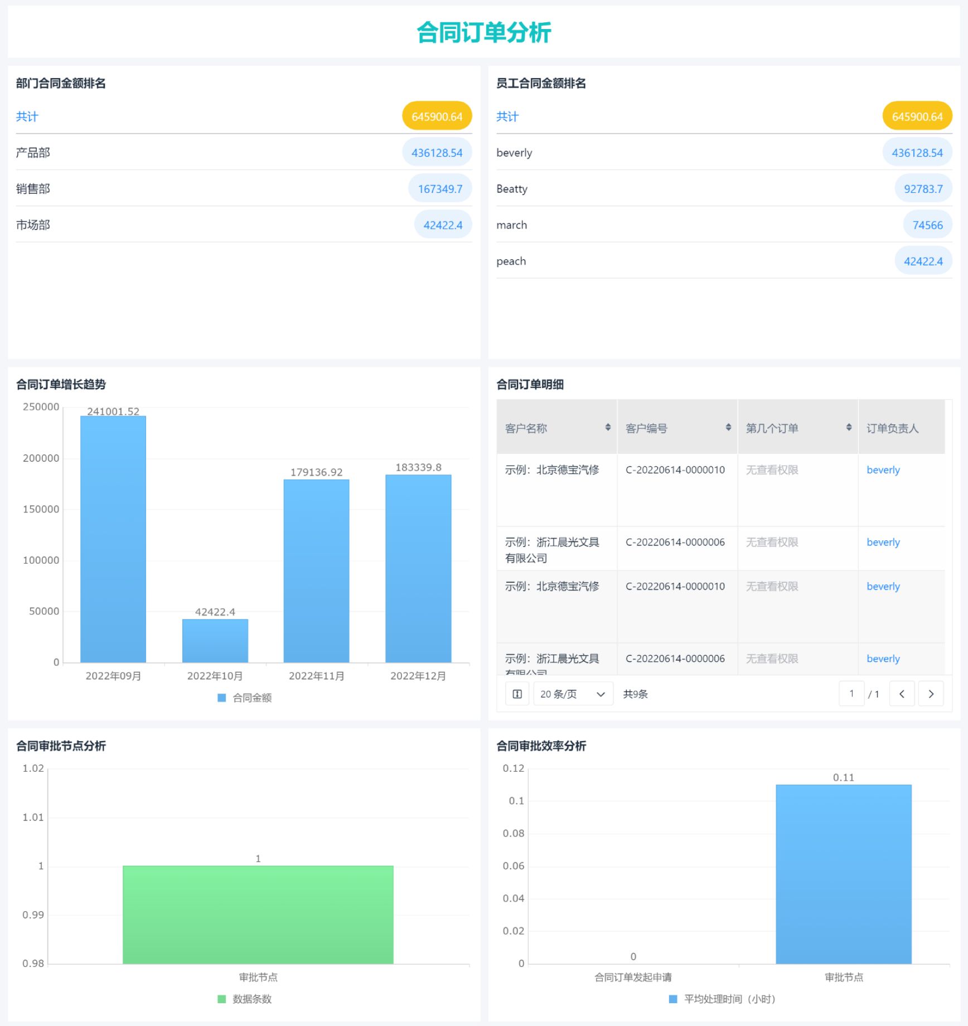
Task: Select the beverly row in 员工合同金额排名
Action: [724, 152]
